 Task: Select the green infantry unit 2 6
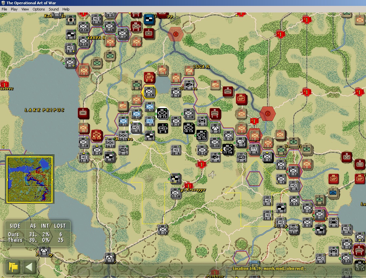137,85
